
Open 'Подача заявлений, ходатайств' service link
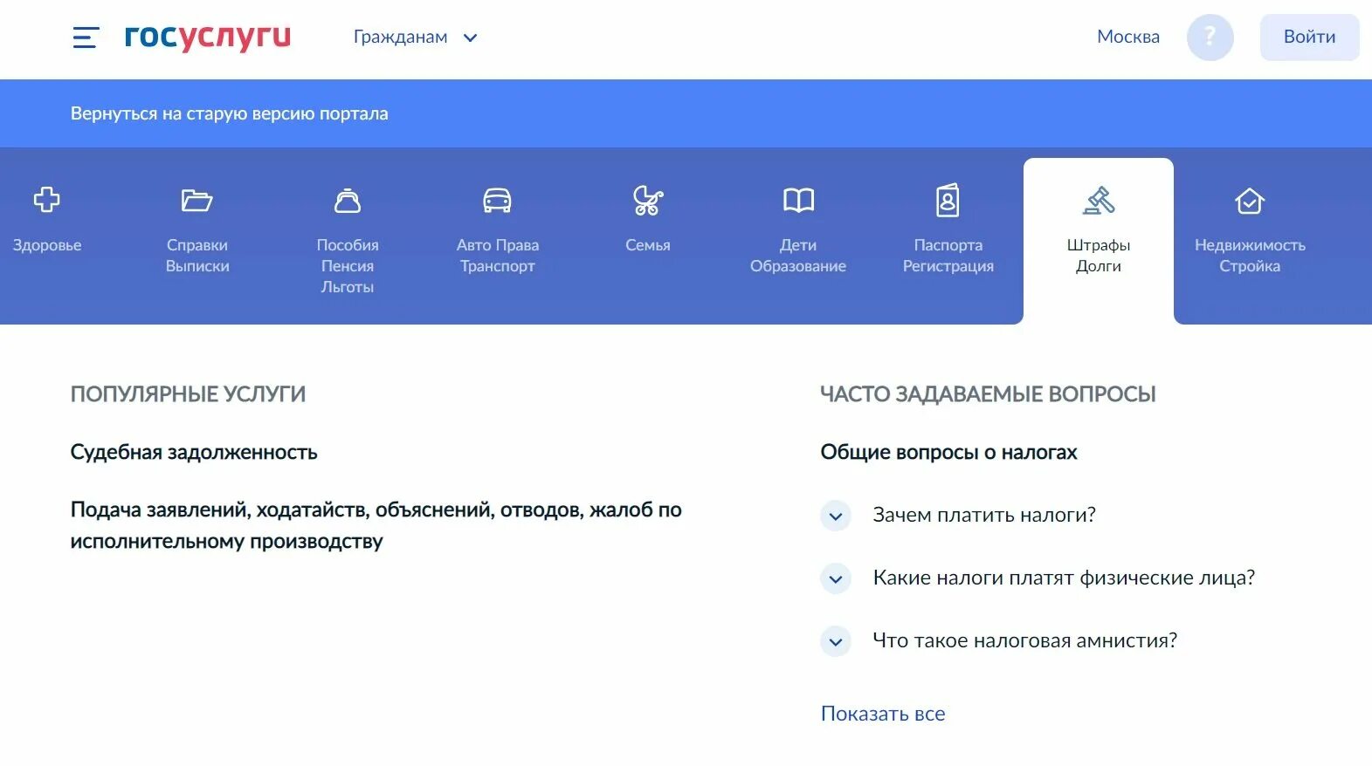376,525
